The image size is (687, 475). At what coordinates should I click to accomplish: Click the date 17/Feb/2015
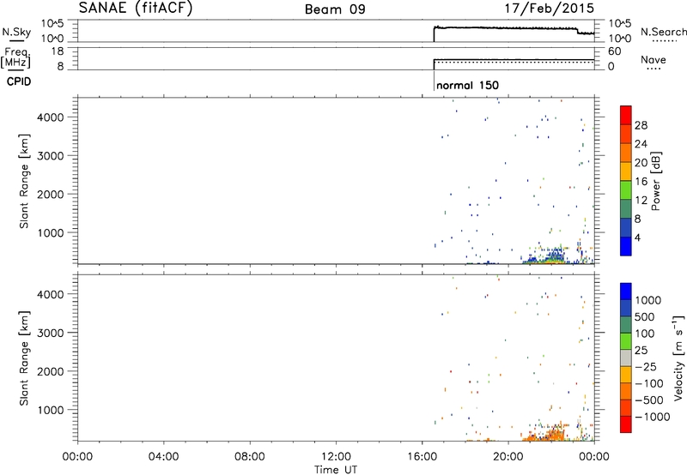click(x=550, y=8)
